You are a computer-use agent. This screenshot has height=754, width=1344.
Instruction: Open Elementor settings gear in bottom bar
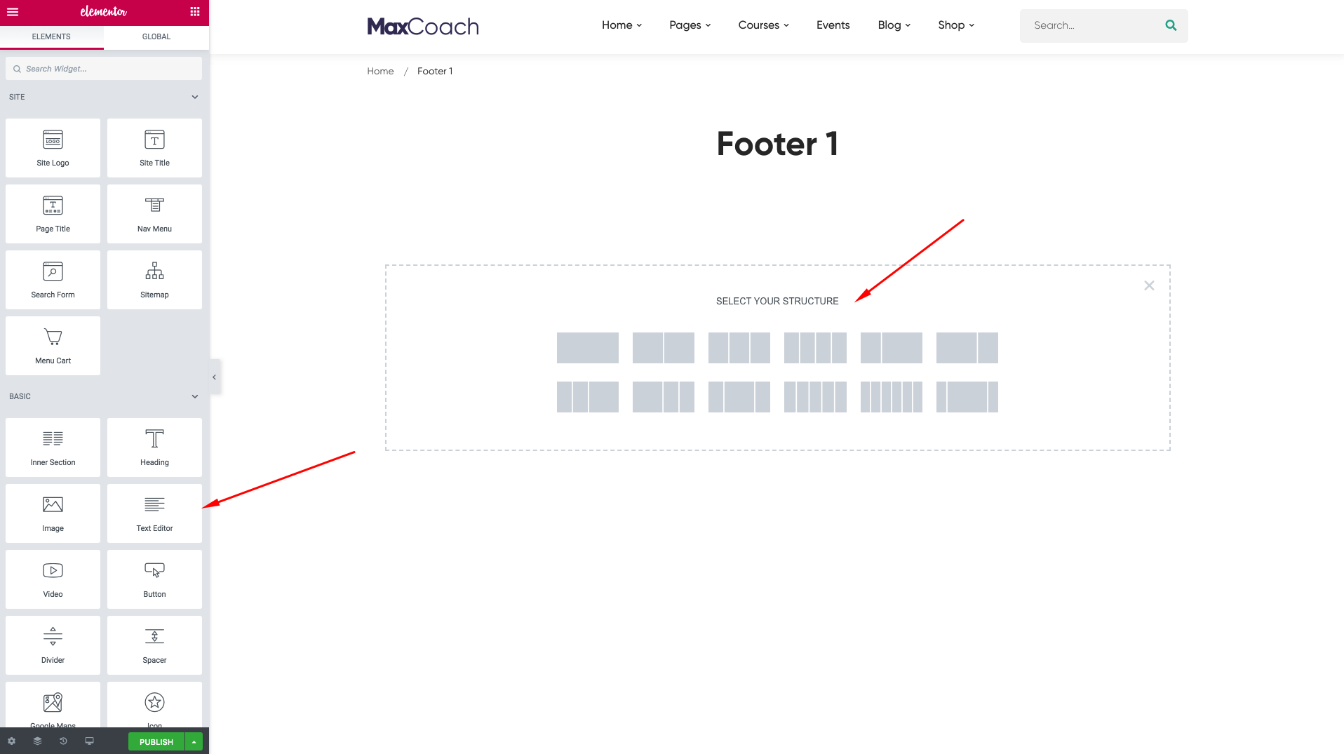pyautogui.click(x=11, y=741)
